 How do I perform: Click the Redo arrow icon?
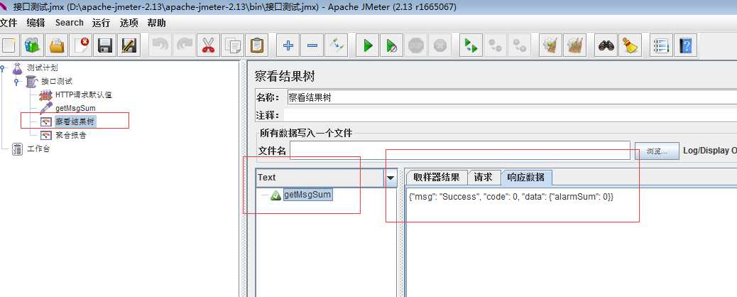click(184, 45)
